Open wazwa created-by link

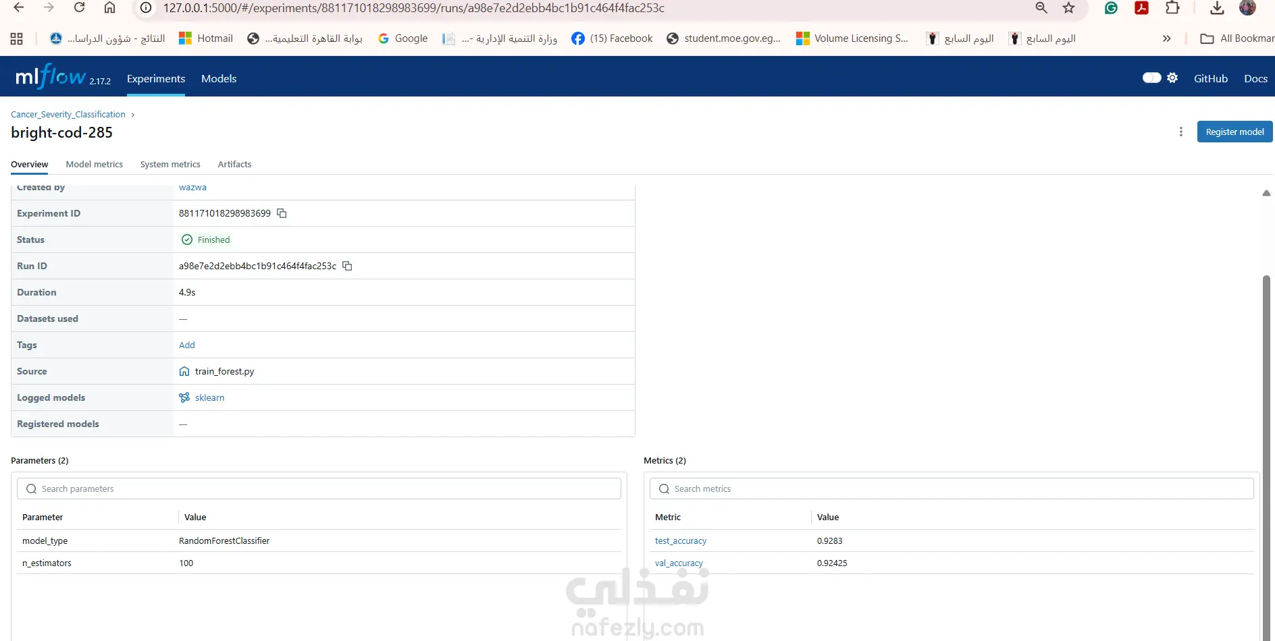click(x=192, y=188)
